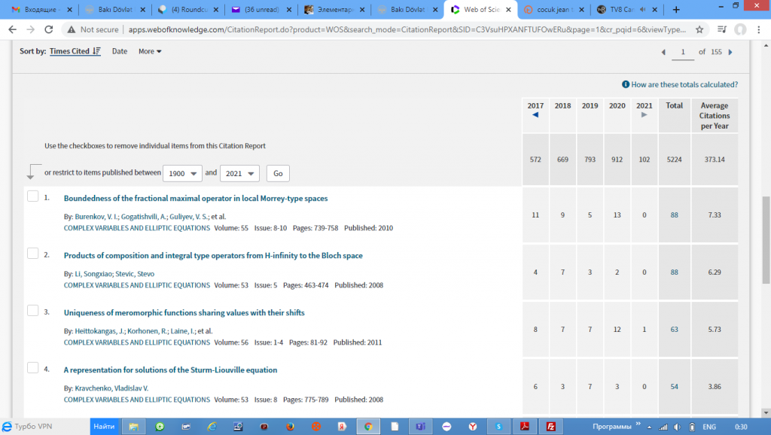Open the Firefox icon in taskbar
This screenshot has width=771, height=435.
pos(290,427)
